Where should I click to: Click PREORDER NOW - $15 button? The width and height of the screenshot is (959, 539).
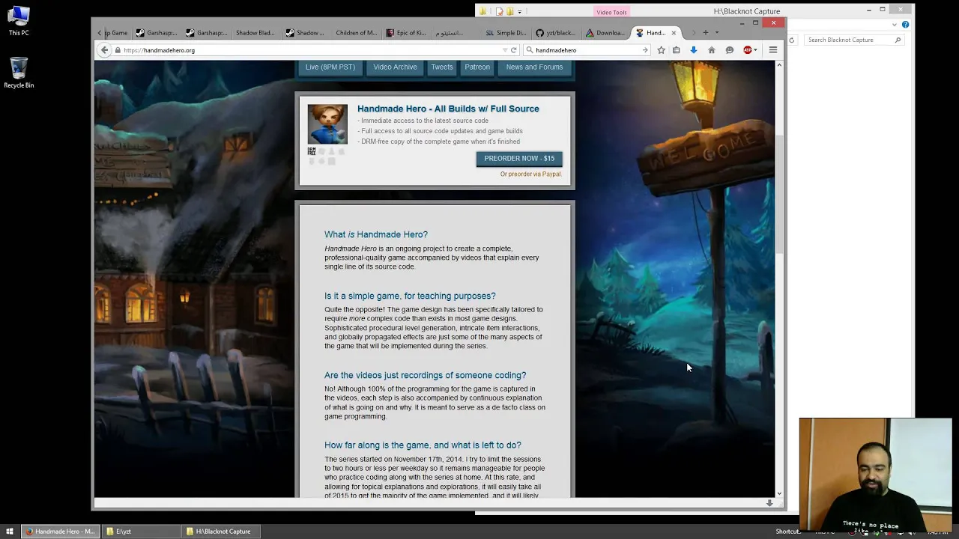(519, 159)
